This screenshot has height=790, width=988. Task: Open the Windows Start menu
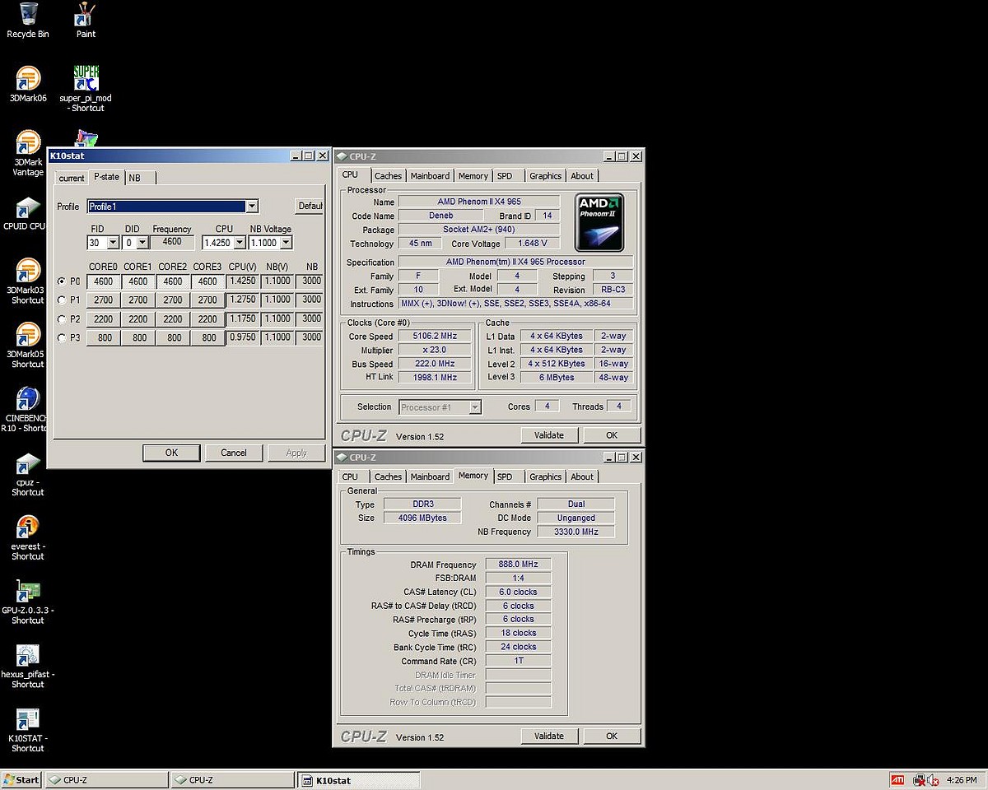(21, 780)
